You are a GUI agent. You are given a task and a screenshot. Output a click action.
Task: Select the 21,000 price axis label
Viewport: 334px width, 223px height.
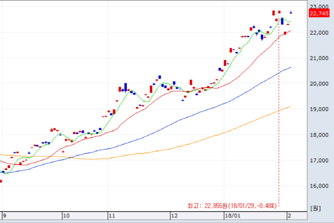319,58
